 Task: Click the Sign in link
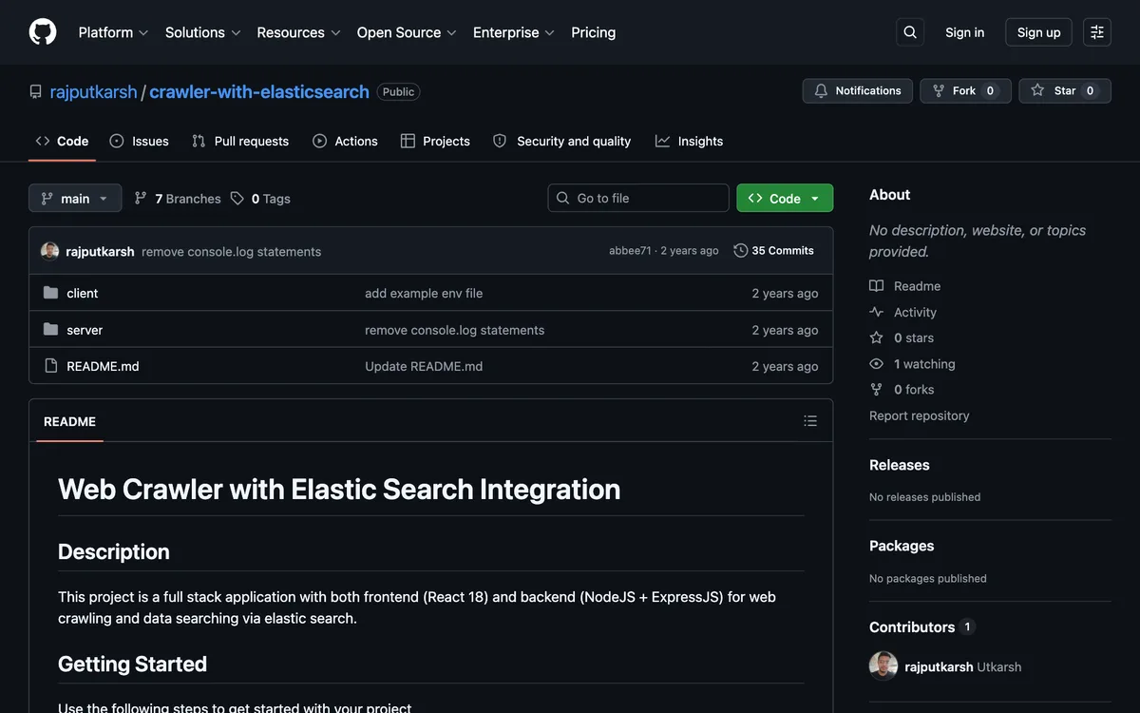(x=965, y=32)
